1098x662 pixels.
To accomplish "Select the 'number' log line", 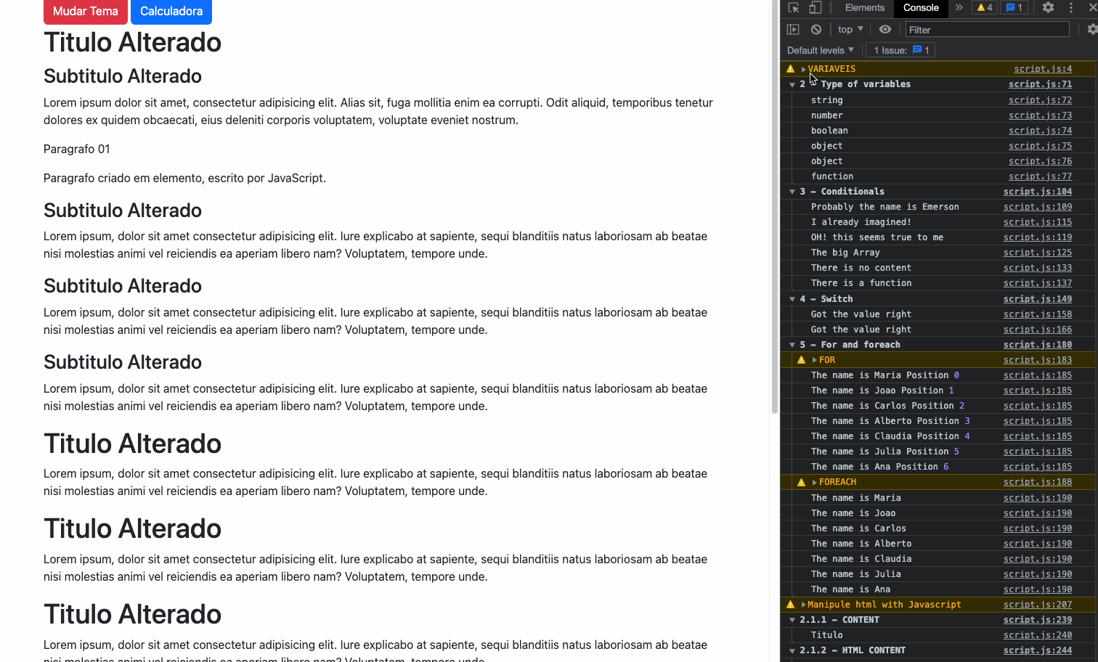I will click(x=826, y=115).
